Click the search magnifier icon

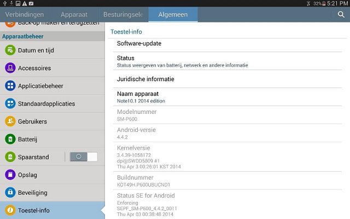(341, 15)
